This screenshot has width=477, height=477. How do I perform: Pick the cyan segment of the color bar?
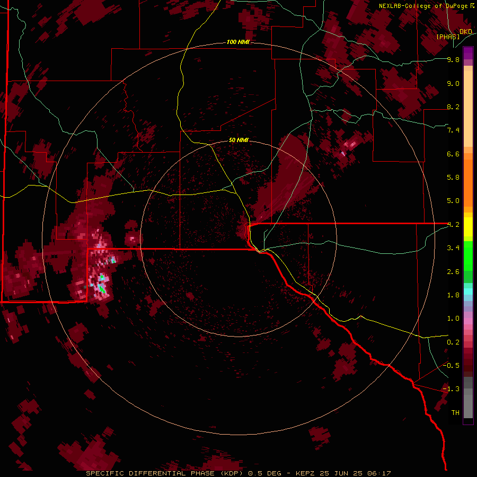pyautogui.click(x=468, y=291)
